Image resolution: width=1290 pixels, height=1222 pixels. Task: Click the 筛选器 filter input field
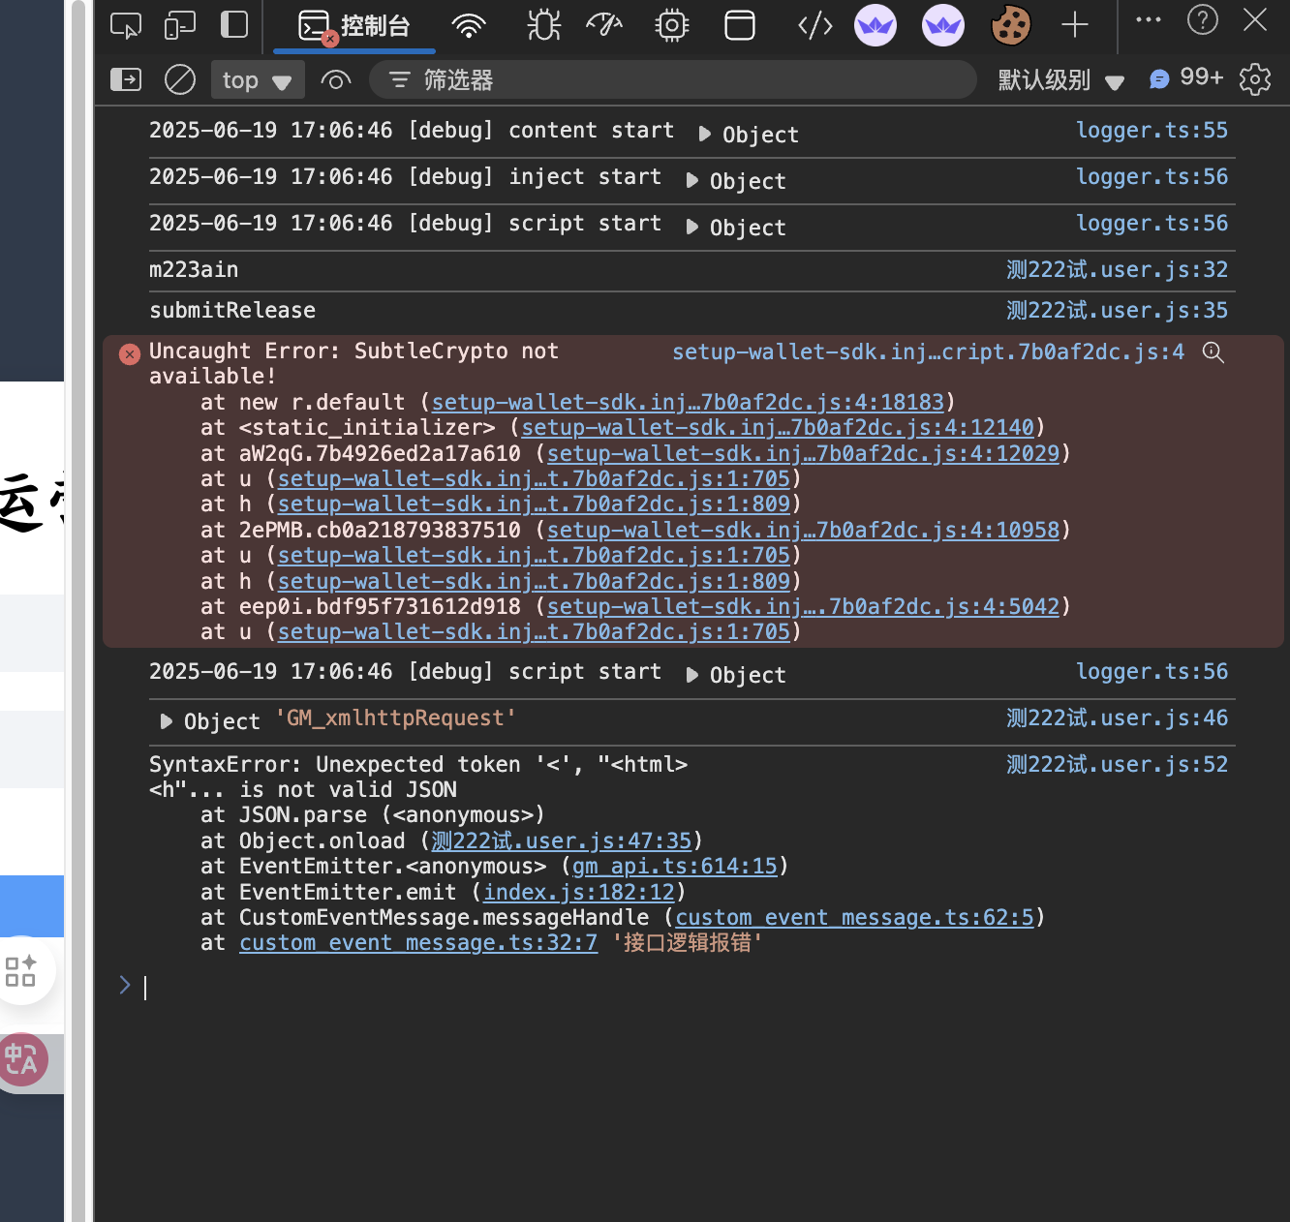[x=678, y=79]
